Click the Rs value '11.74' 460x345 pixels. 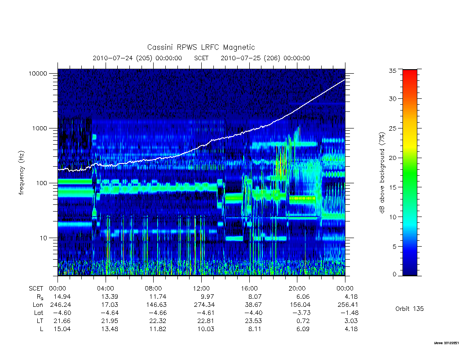(x=158, y=296)
